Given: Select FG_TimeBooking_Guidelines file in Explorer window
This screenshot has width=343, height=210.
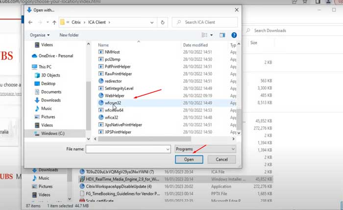Looking at the screenshot, I should (x=123, y=194).
